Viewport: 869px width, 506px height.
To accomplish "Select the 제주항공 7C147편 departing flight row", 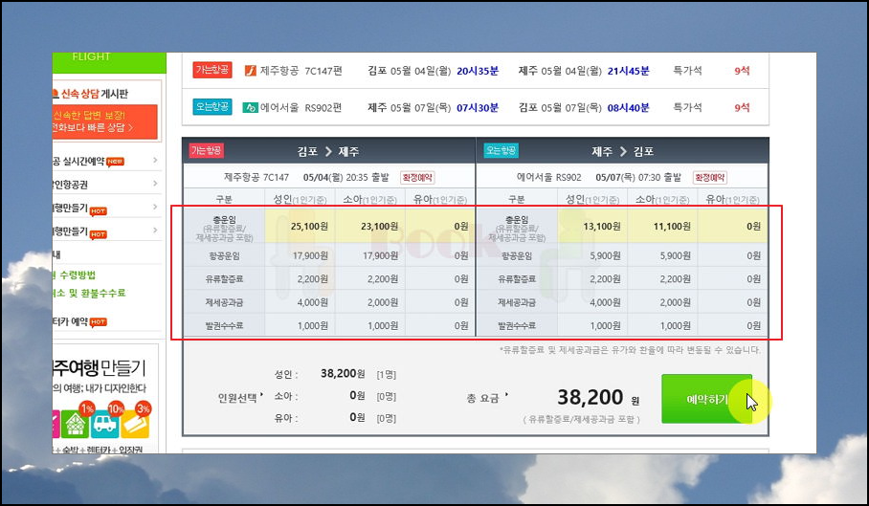I will (x=476, y=71).
